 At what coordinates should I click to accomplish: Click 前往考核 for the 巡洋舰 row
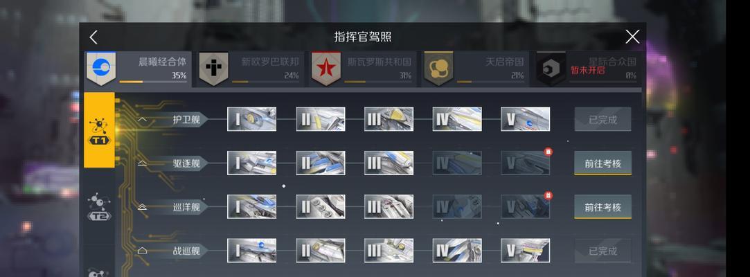point(602,207)
